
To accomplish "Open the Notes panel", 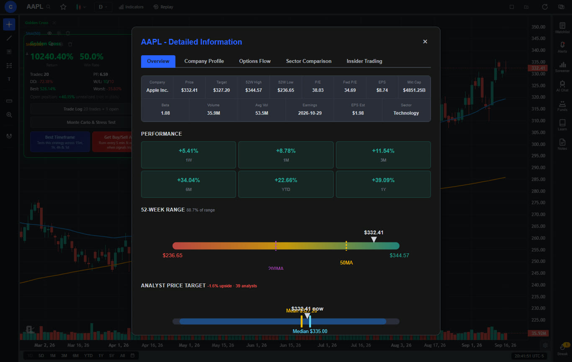I will point(562,145).
